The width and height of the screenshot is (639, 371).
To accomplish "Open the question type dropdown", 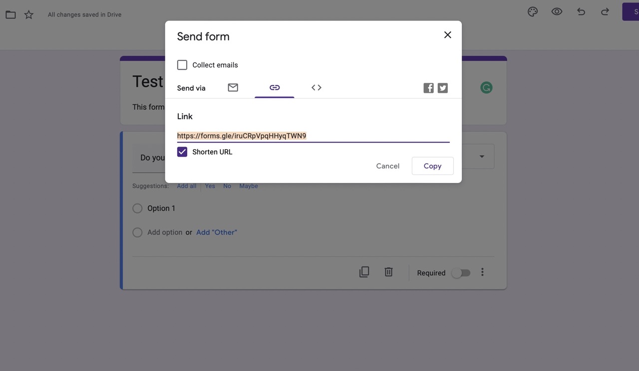I will pyautogui.click(x=481, y=156).
